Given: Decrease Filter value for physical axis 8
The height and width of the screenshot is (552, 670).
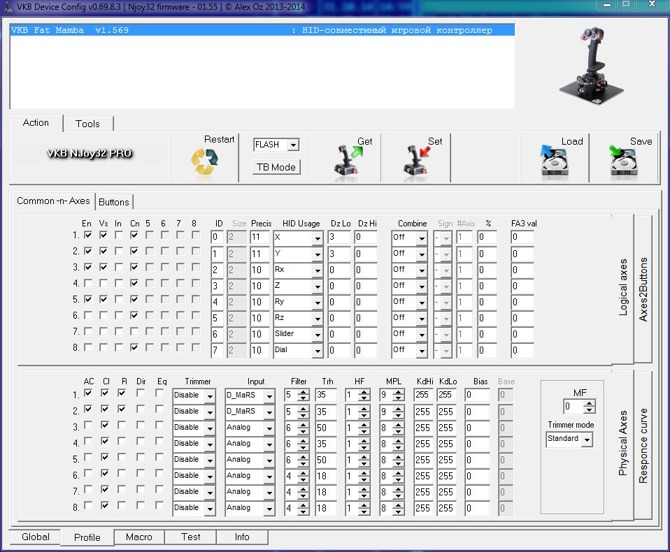Looking at the screenshot, I should [304, 511].
